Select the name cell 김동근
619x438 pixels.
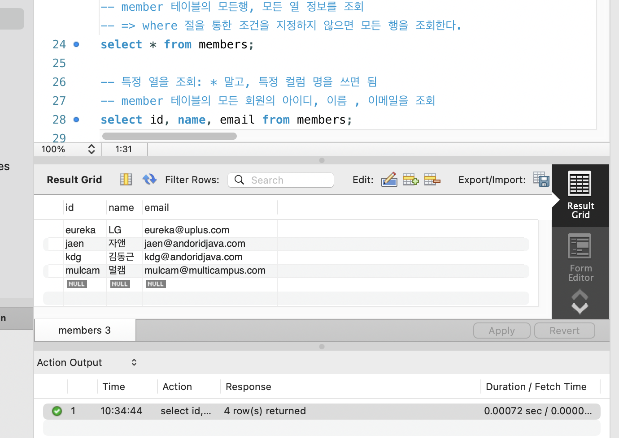tap(124, 257)
